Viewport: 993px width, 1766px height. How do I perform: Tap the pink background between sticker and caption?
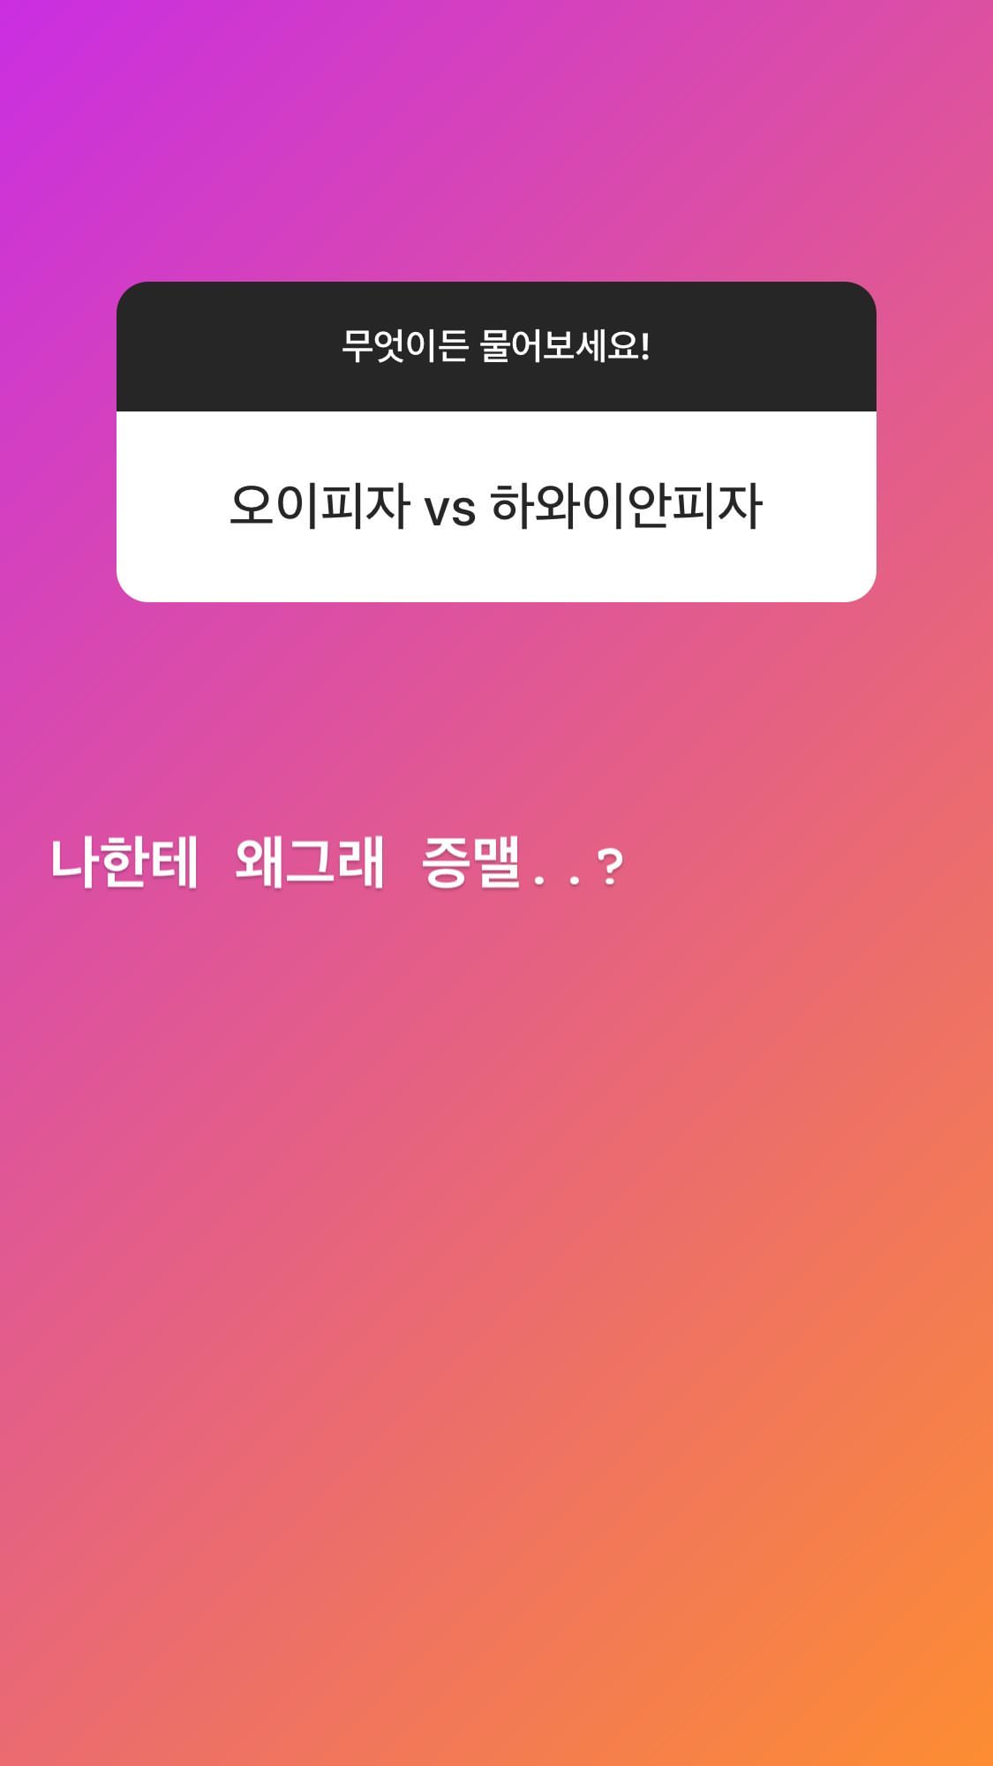click(496, 715)
